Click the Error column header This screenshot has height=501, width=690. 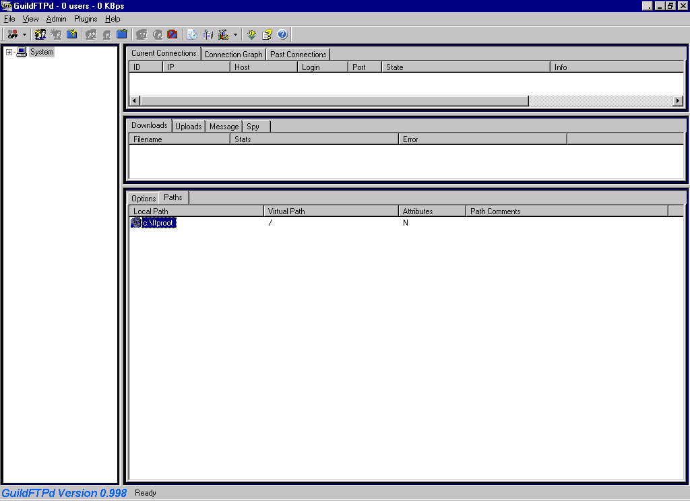tap(482, 139)
